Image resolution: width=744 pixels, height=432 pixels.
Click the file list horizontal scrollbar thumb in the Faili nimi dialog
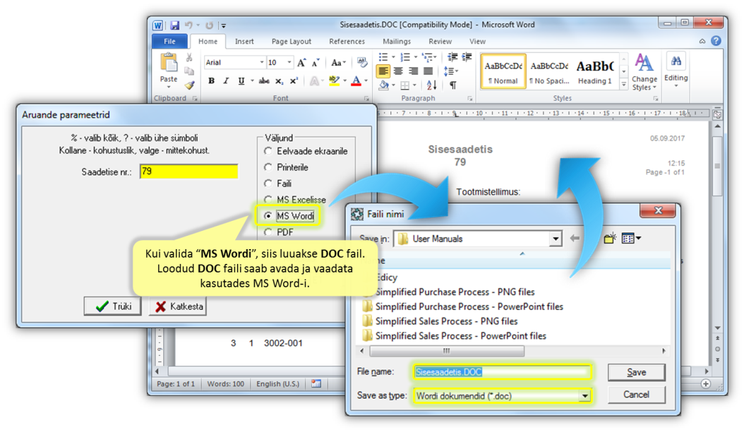447,351
